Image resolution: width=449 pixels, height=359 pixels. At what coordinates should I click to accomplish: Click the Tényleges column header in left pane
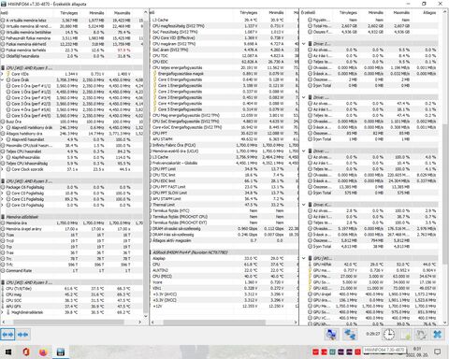coord(68,13)
